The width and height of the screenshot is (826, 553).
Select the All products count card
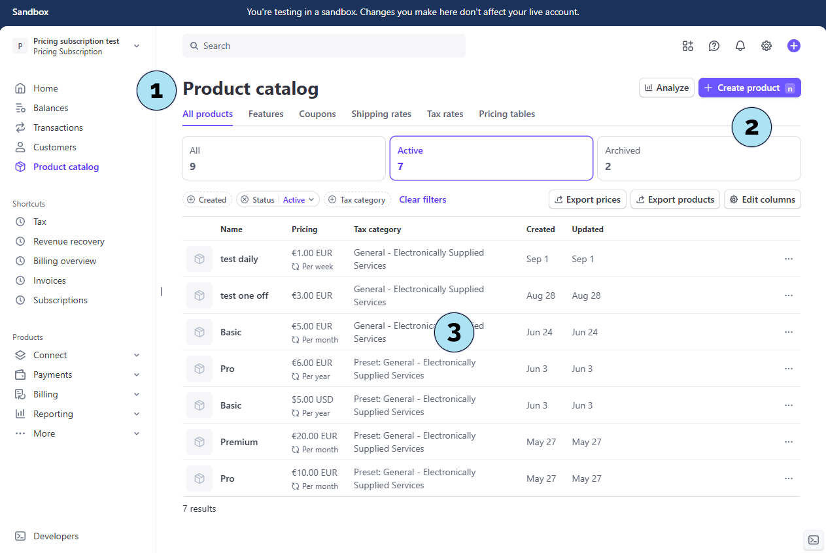(283, 158)
